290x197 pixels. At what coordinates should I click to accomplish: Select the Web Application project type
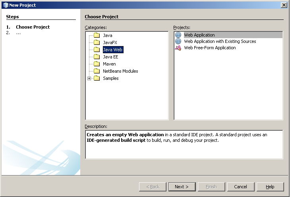point(199,35)
